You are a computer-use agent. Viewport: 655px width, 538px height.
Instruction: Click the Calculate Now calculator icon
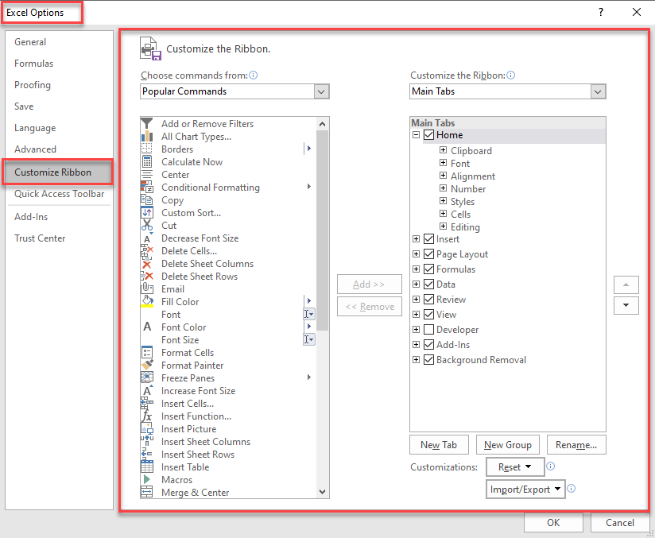(x=146, y=161)
